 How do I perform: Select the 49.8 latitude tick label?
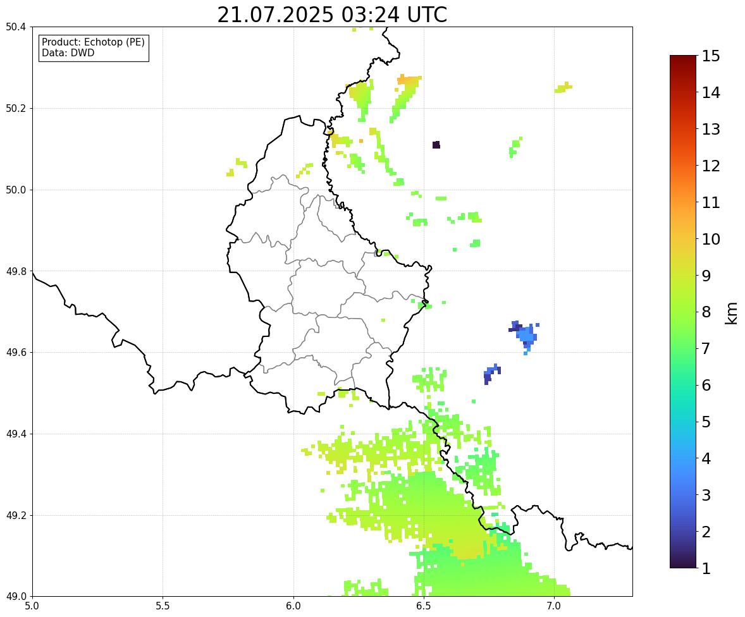click(x=15, y=271)
